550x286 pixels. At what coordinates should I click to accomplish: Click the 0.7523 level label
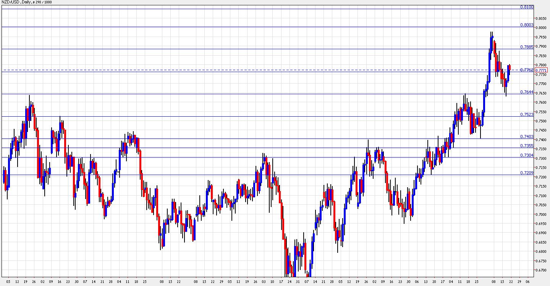point(527,114)
